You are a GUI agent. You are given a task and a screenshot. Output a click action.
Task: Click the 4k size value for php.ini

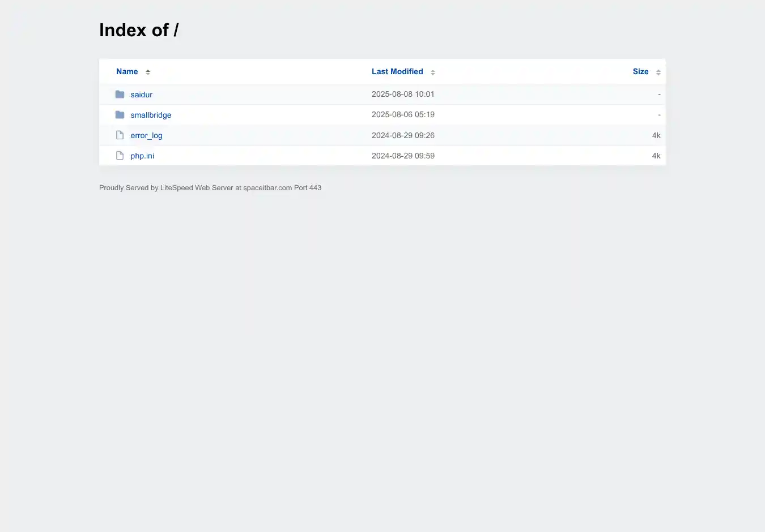pos(656,156)
